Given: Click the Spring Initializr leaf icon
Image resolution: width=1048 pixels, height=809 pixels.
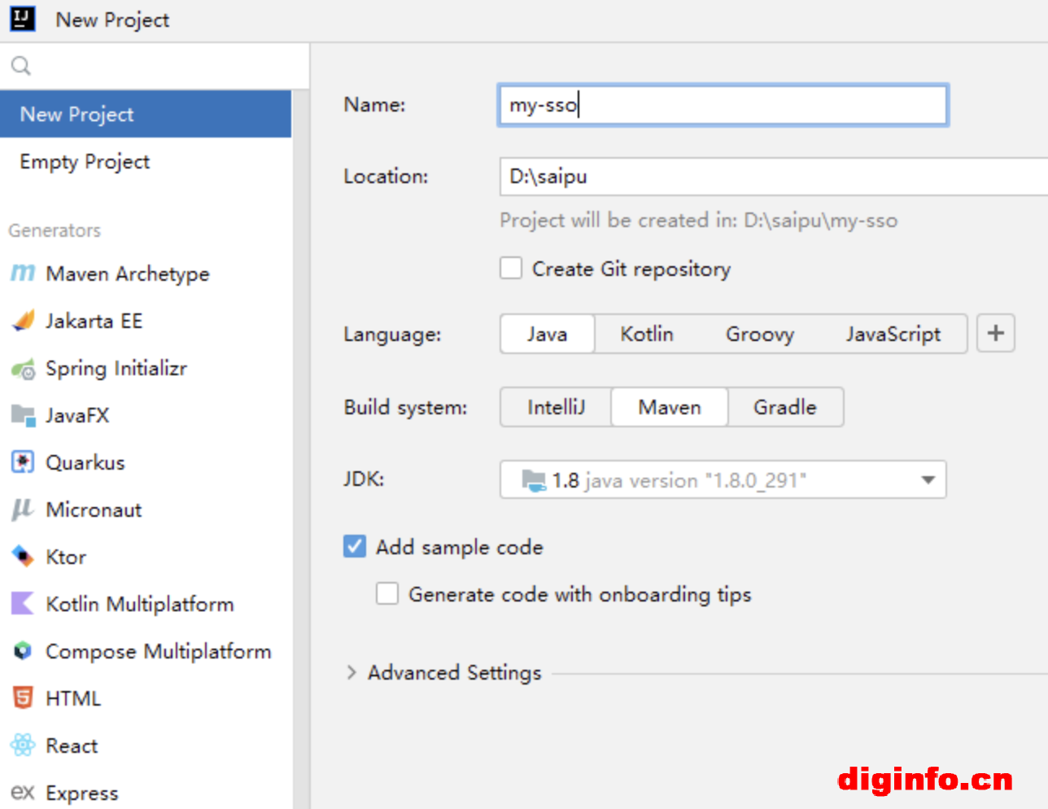Looking at the screenshot, I should (23, 369).
